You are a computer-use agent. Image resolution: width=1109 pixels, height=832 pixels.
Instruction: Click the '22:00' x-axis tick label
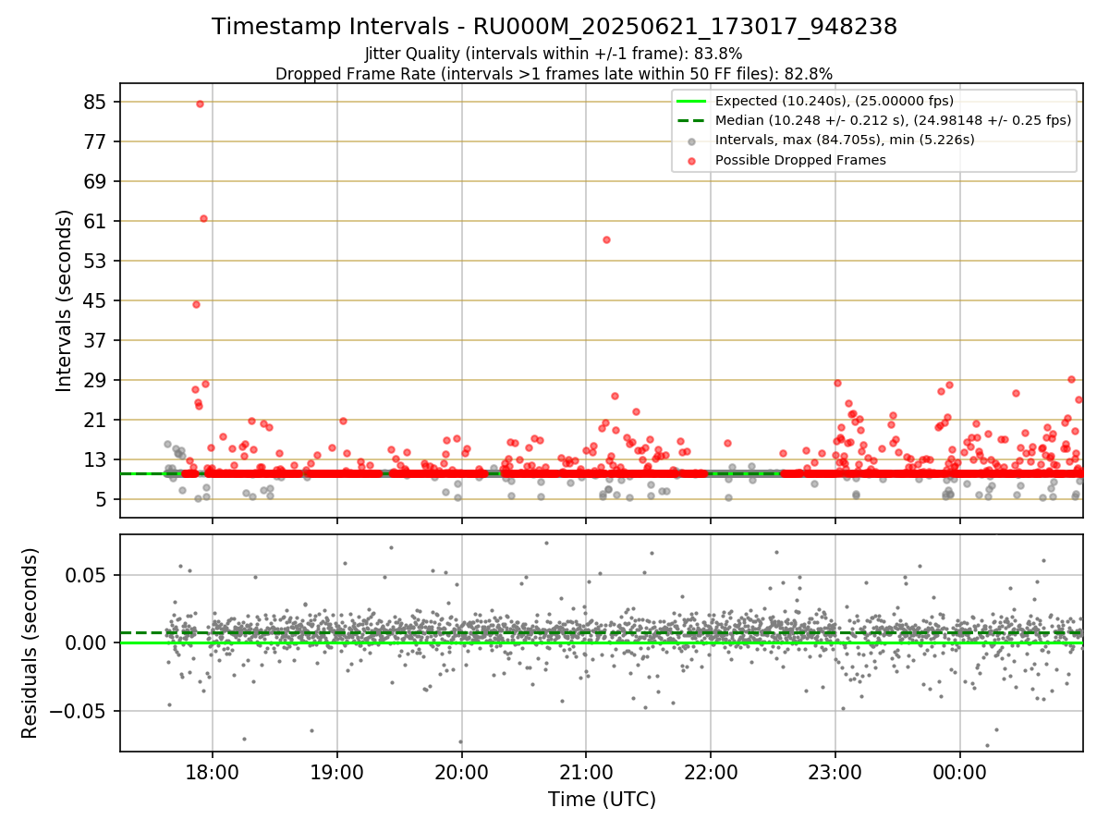711,773
